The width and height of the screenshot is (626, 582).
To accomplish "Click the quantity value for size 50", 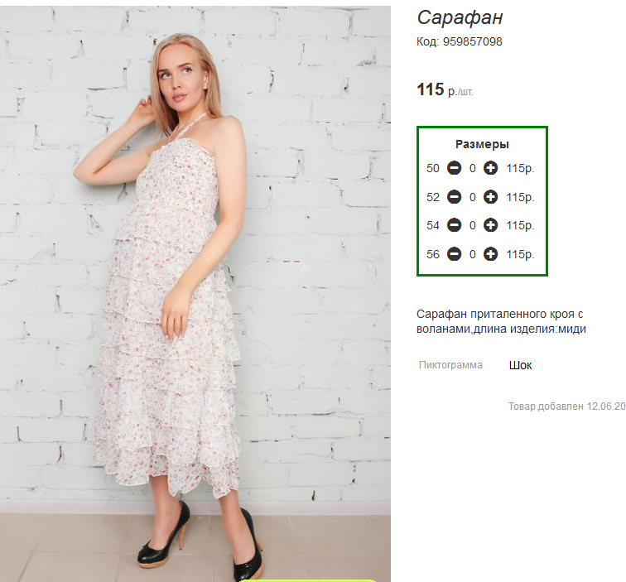I will pyautogui.click(x=473, y=169).
